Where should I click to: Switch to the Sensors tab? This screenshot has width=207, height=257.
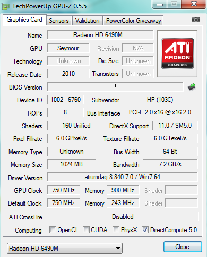click(x=59, y=21)
